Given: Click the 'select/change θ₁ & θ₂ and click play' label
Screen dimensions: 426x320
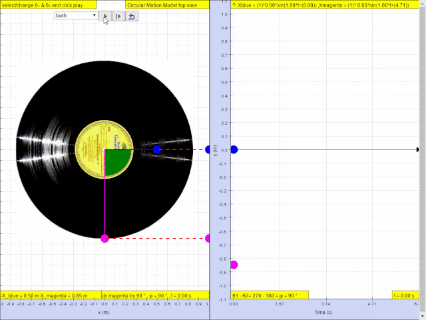Looking at the screenshot, I should tap(48, 5).
